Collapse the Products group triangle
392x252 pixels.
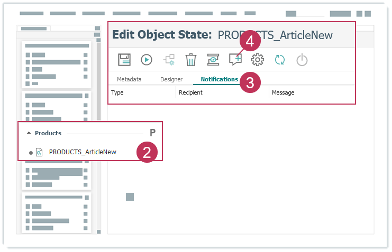pos(29,133)
